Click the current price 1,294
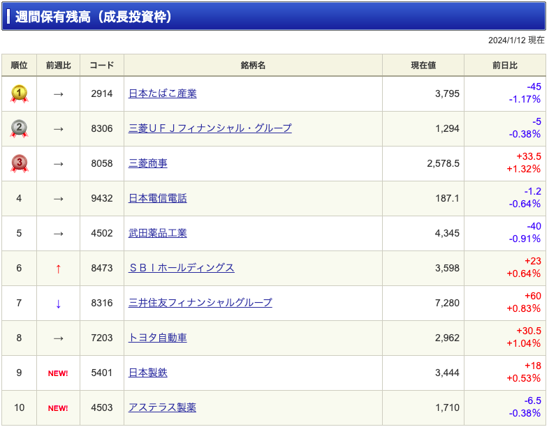The width and height of the screenshot is (549, 427). point(447,128)
